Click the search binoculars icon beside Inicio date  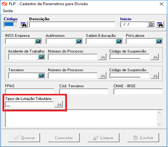point(160,24)
